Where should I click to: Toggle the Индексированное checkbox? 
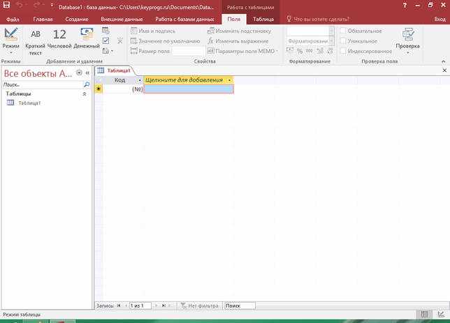tap(343, 52)
